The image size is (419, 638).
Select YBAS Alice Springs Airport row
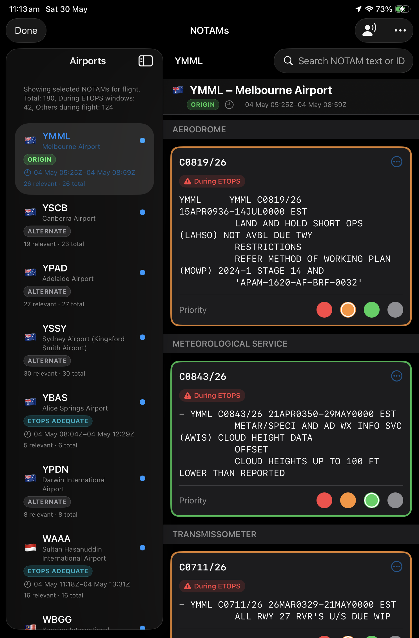coord(84,421)
